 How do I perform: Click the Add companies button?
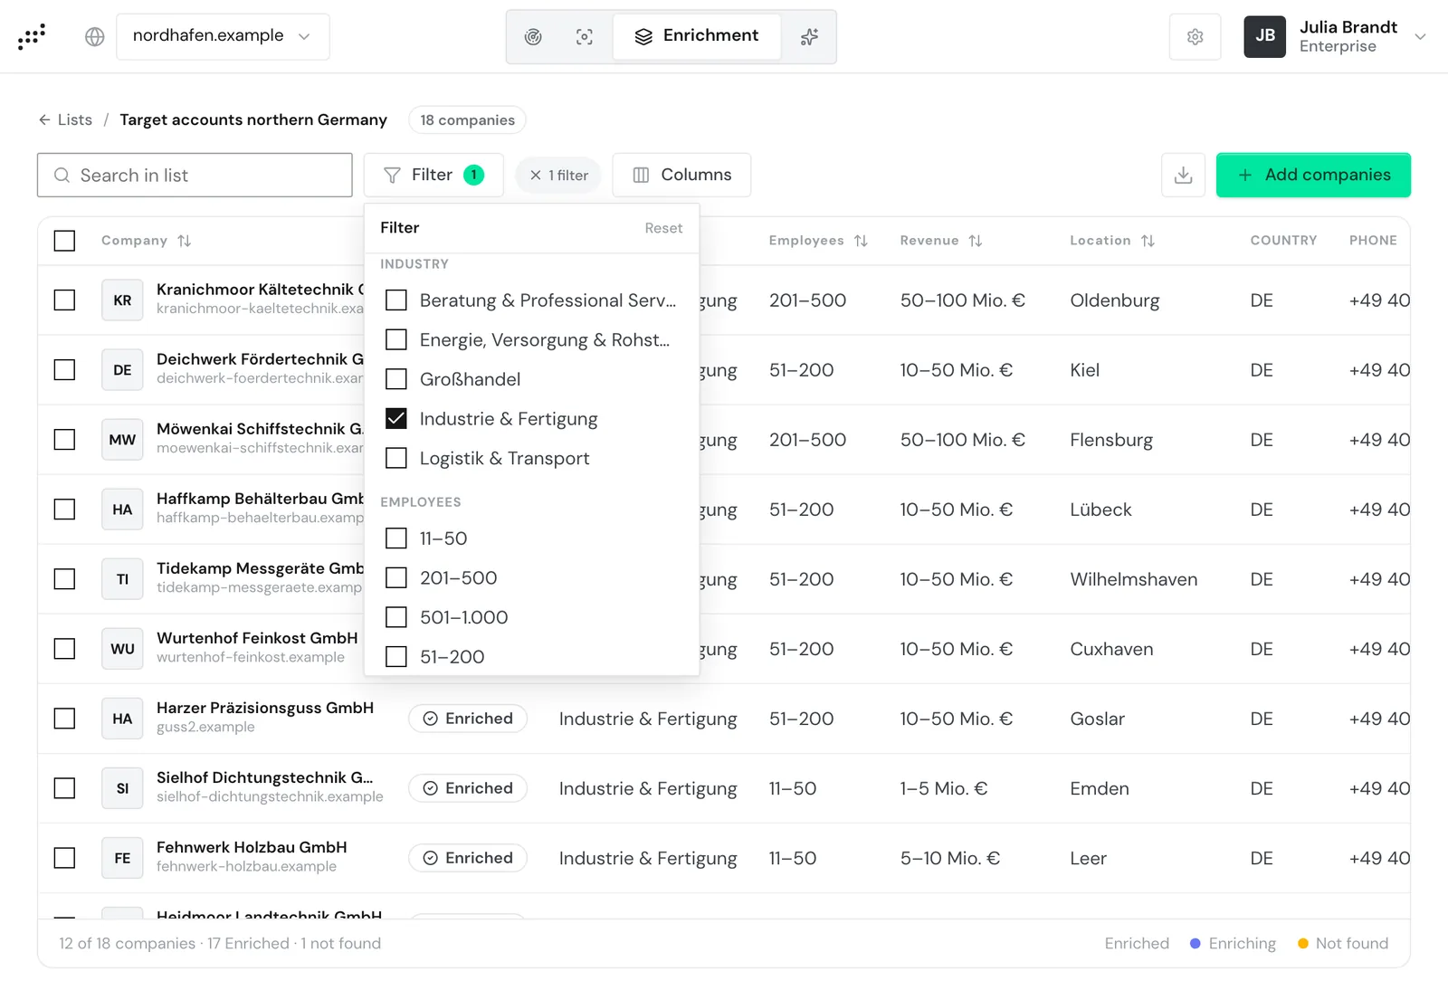click(1313, 175)
